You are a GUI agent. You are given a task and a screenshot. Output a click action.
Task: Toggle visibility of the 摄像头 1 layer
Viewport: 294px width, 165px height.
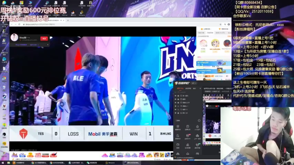coord(176,106)
